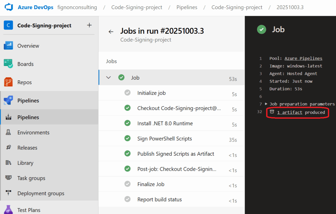Select the Sign PowerShell Scripts step

pos(164,139)
